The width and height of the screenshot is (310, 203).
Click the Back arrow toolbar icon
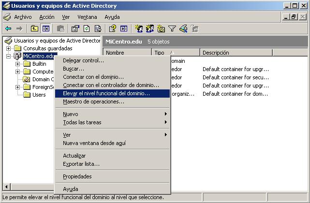pyautogui.click(x=8, y=29)
